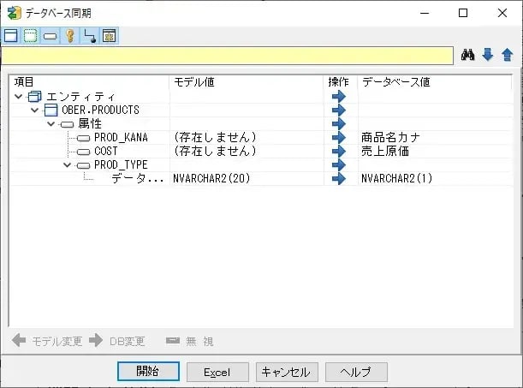Select the COST attribute row
The image size is (523, 388).
105,152
